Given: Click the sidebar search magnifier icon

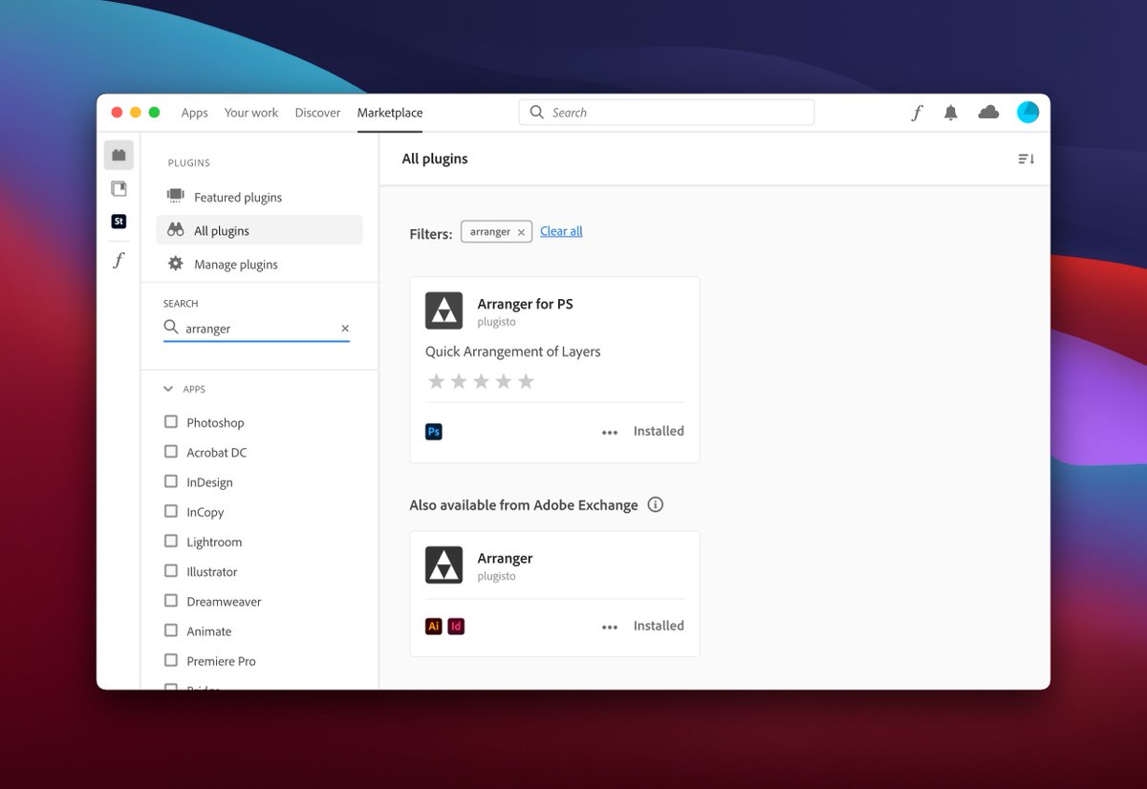Looking at the screenshot, I should [x=171, y=328].
